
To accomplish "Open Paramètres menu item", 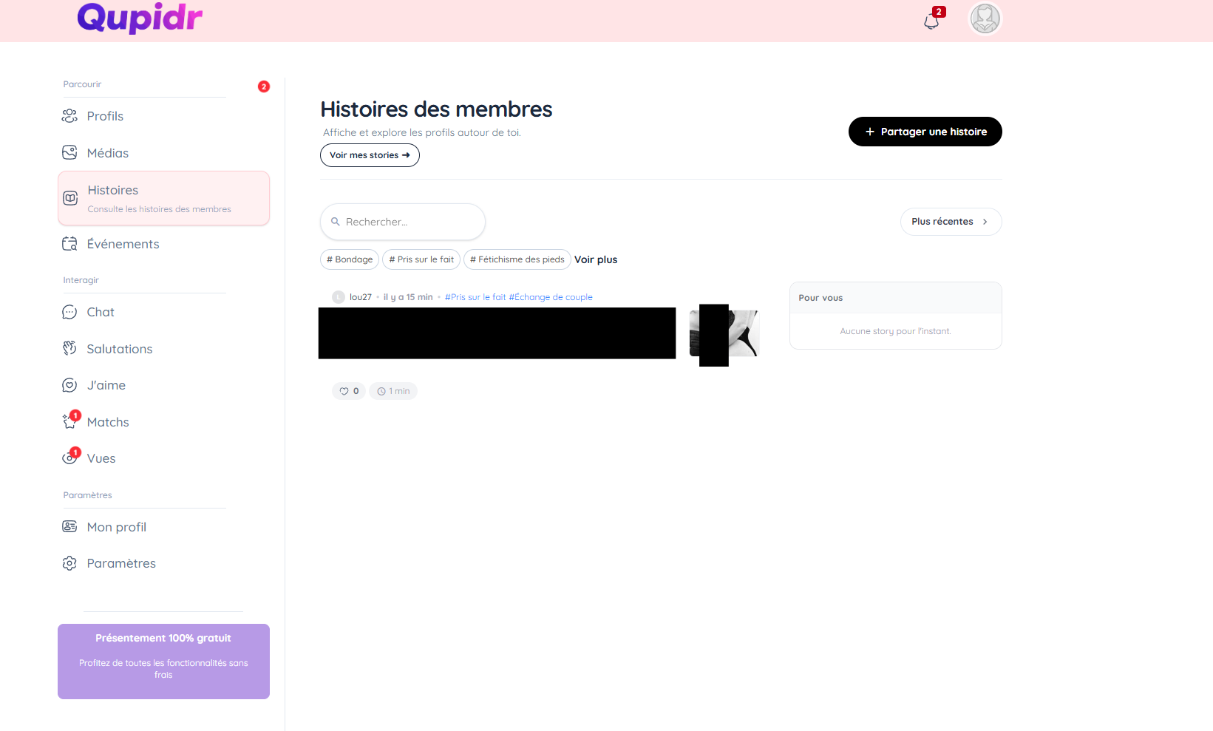I will pyautogui.click(x=121, y=563).
